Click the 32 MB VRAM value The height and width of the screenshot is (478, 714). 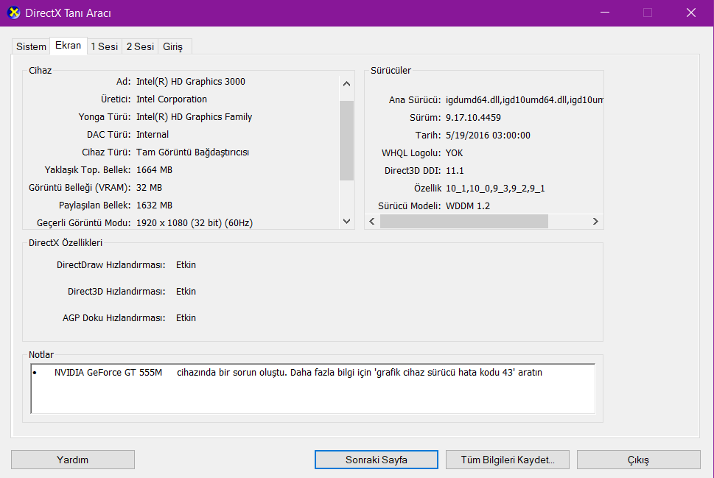point(150,188)
